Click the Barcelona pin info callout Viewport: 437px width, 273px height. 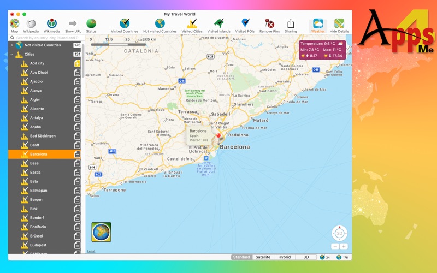198,135
